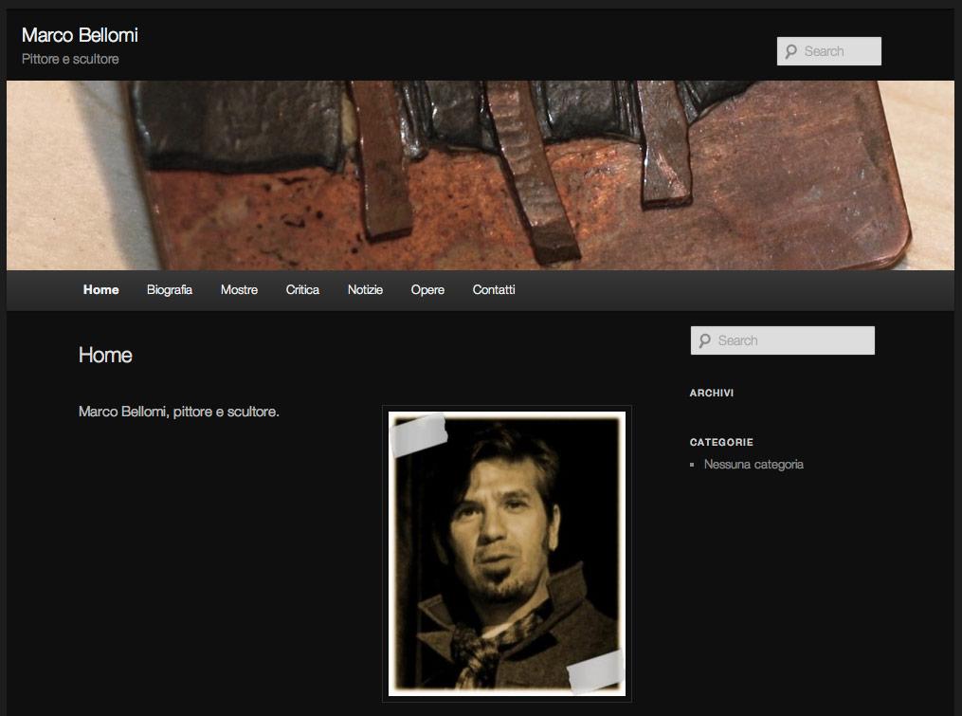Image resolution: width=962 pixels, height=716 pixels.
Task: Click the magnifier icon in the sidebar search
Action: 703,341
